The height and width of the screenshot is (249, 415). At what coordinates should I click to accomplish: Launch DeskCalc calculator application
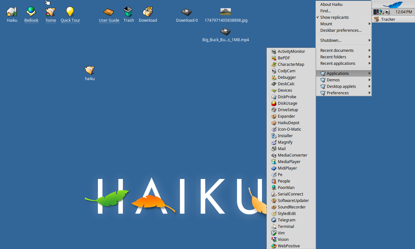coord(291,84)
